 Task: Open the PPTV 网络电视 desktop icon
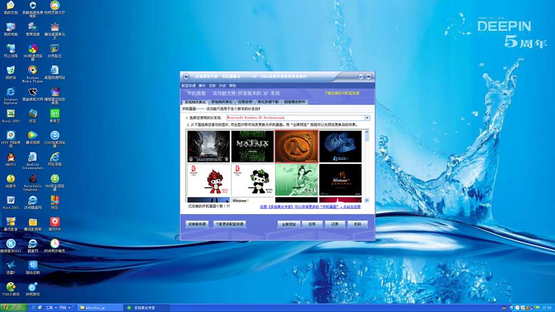tap(11, 139)
